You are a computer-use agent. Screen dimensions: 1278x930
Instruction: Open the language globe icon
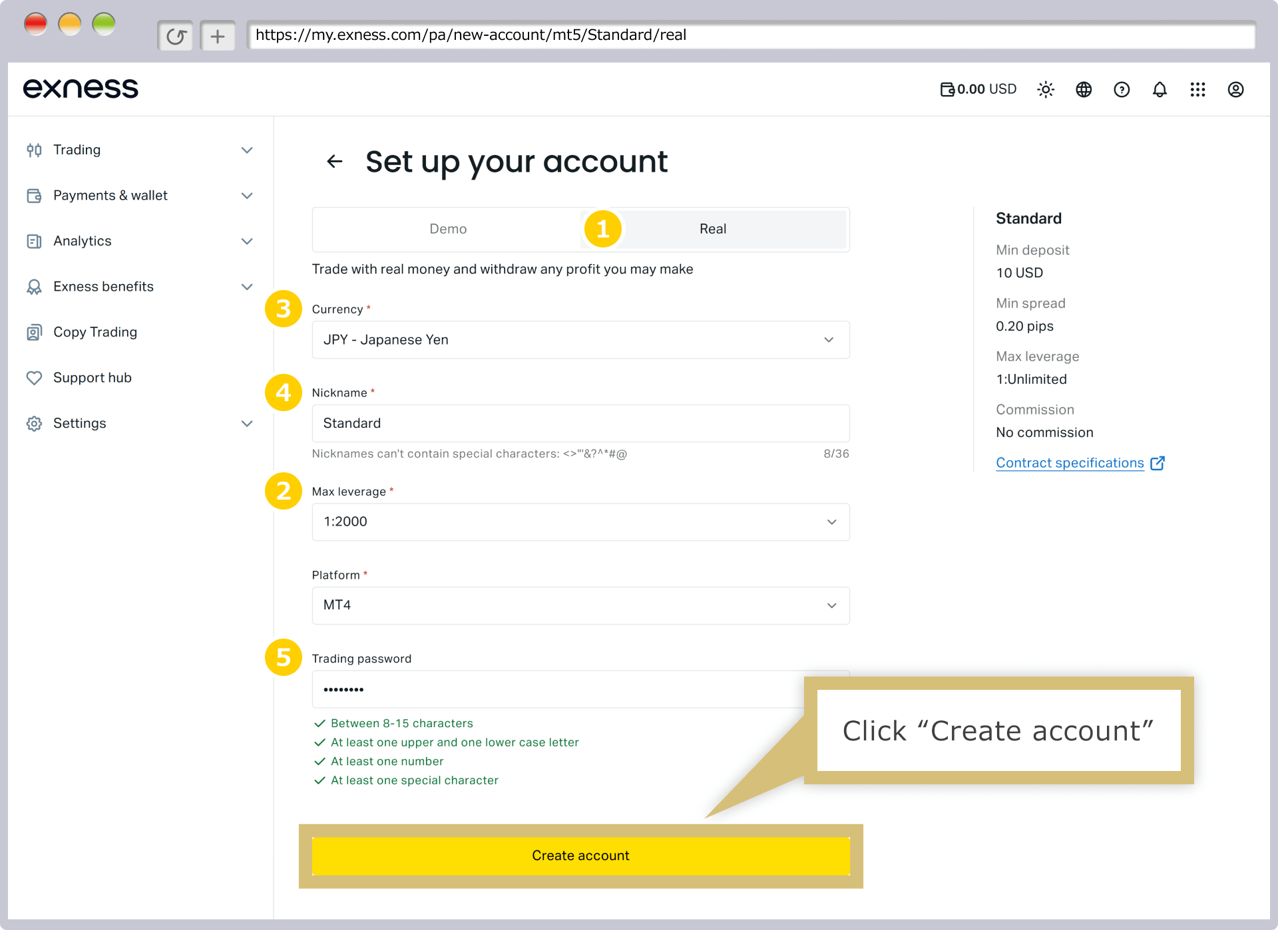pos(1084,89)
